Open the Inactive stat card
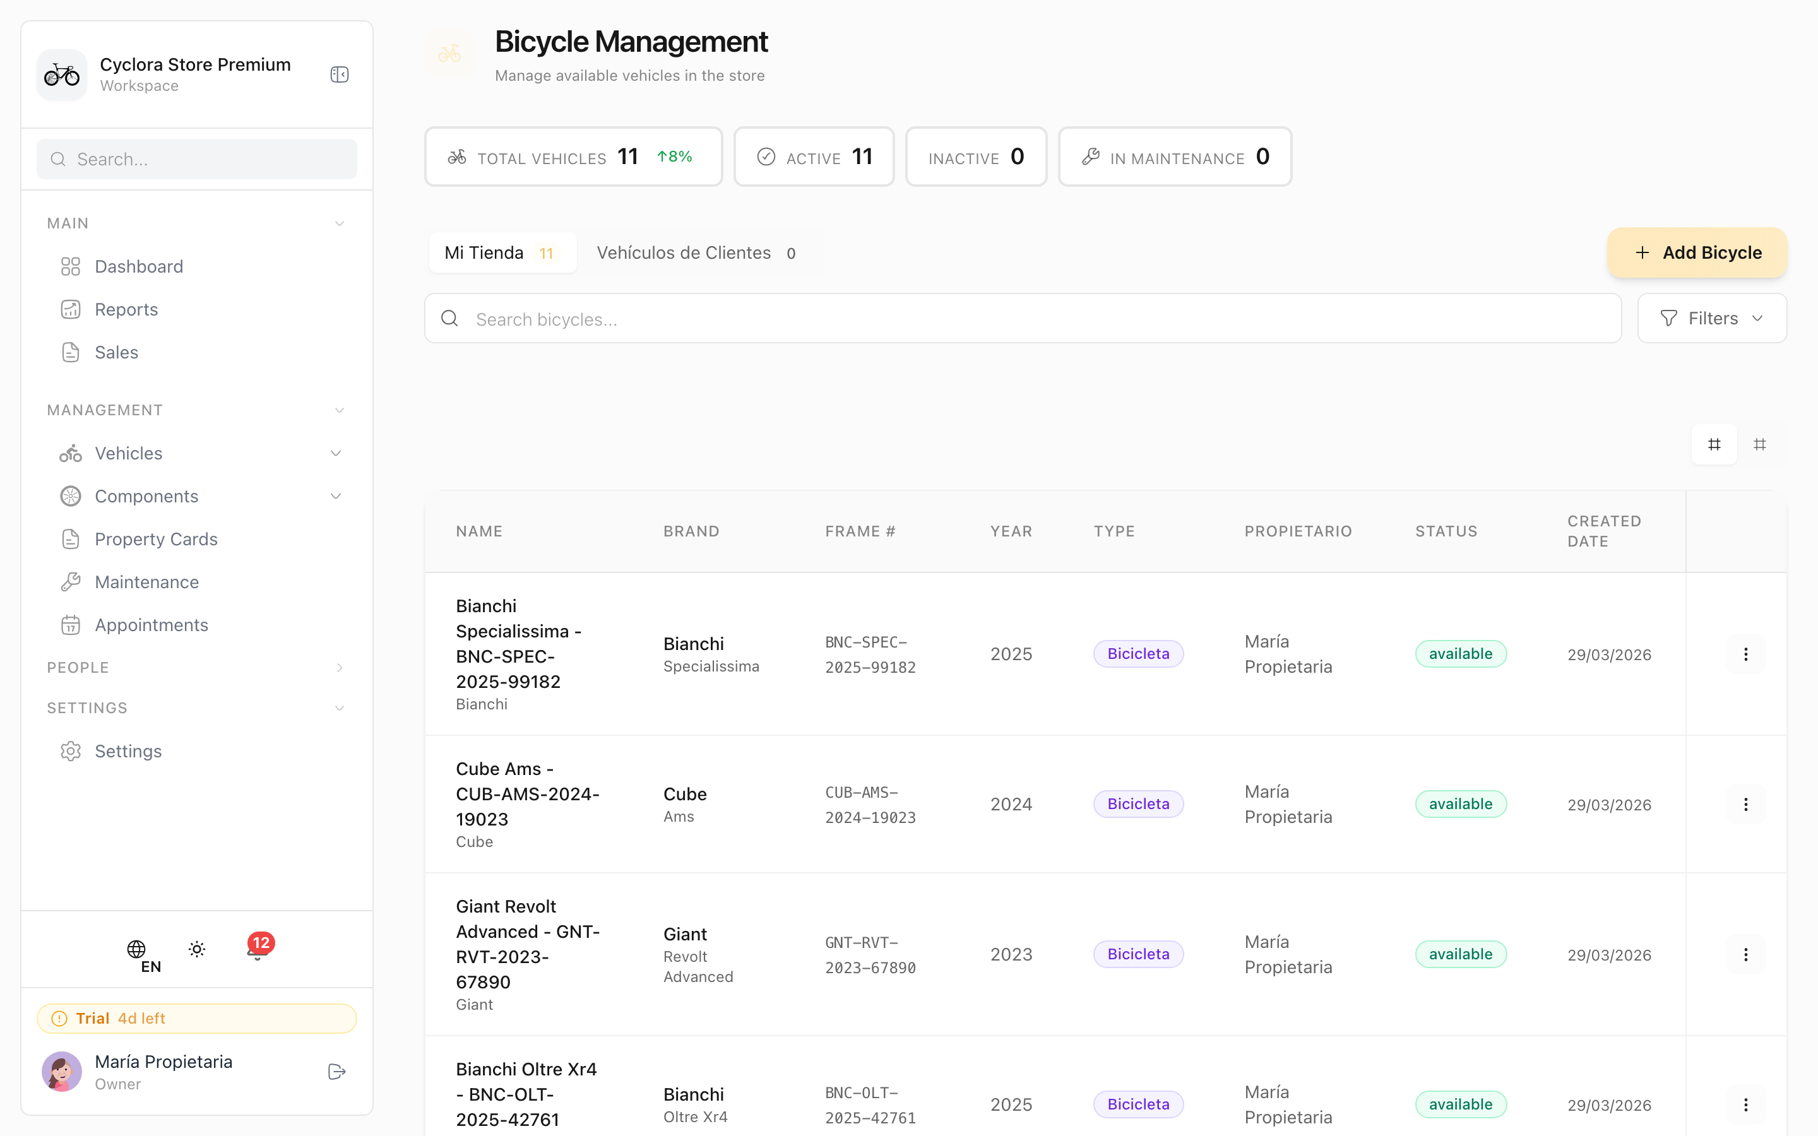Viewport: 1818px width, 1136px height. coord(976,157)
